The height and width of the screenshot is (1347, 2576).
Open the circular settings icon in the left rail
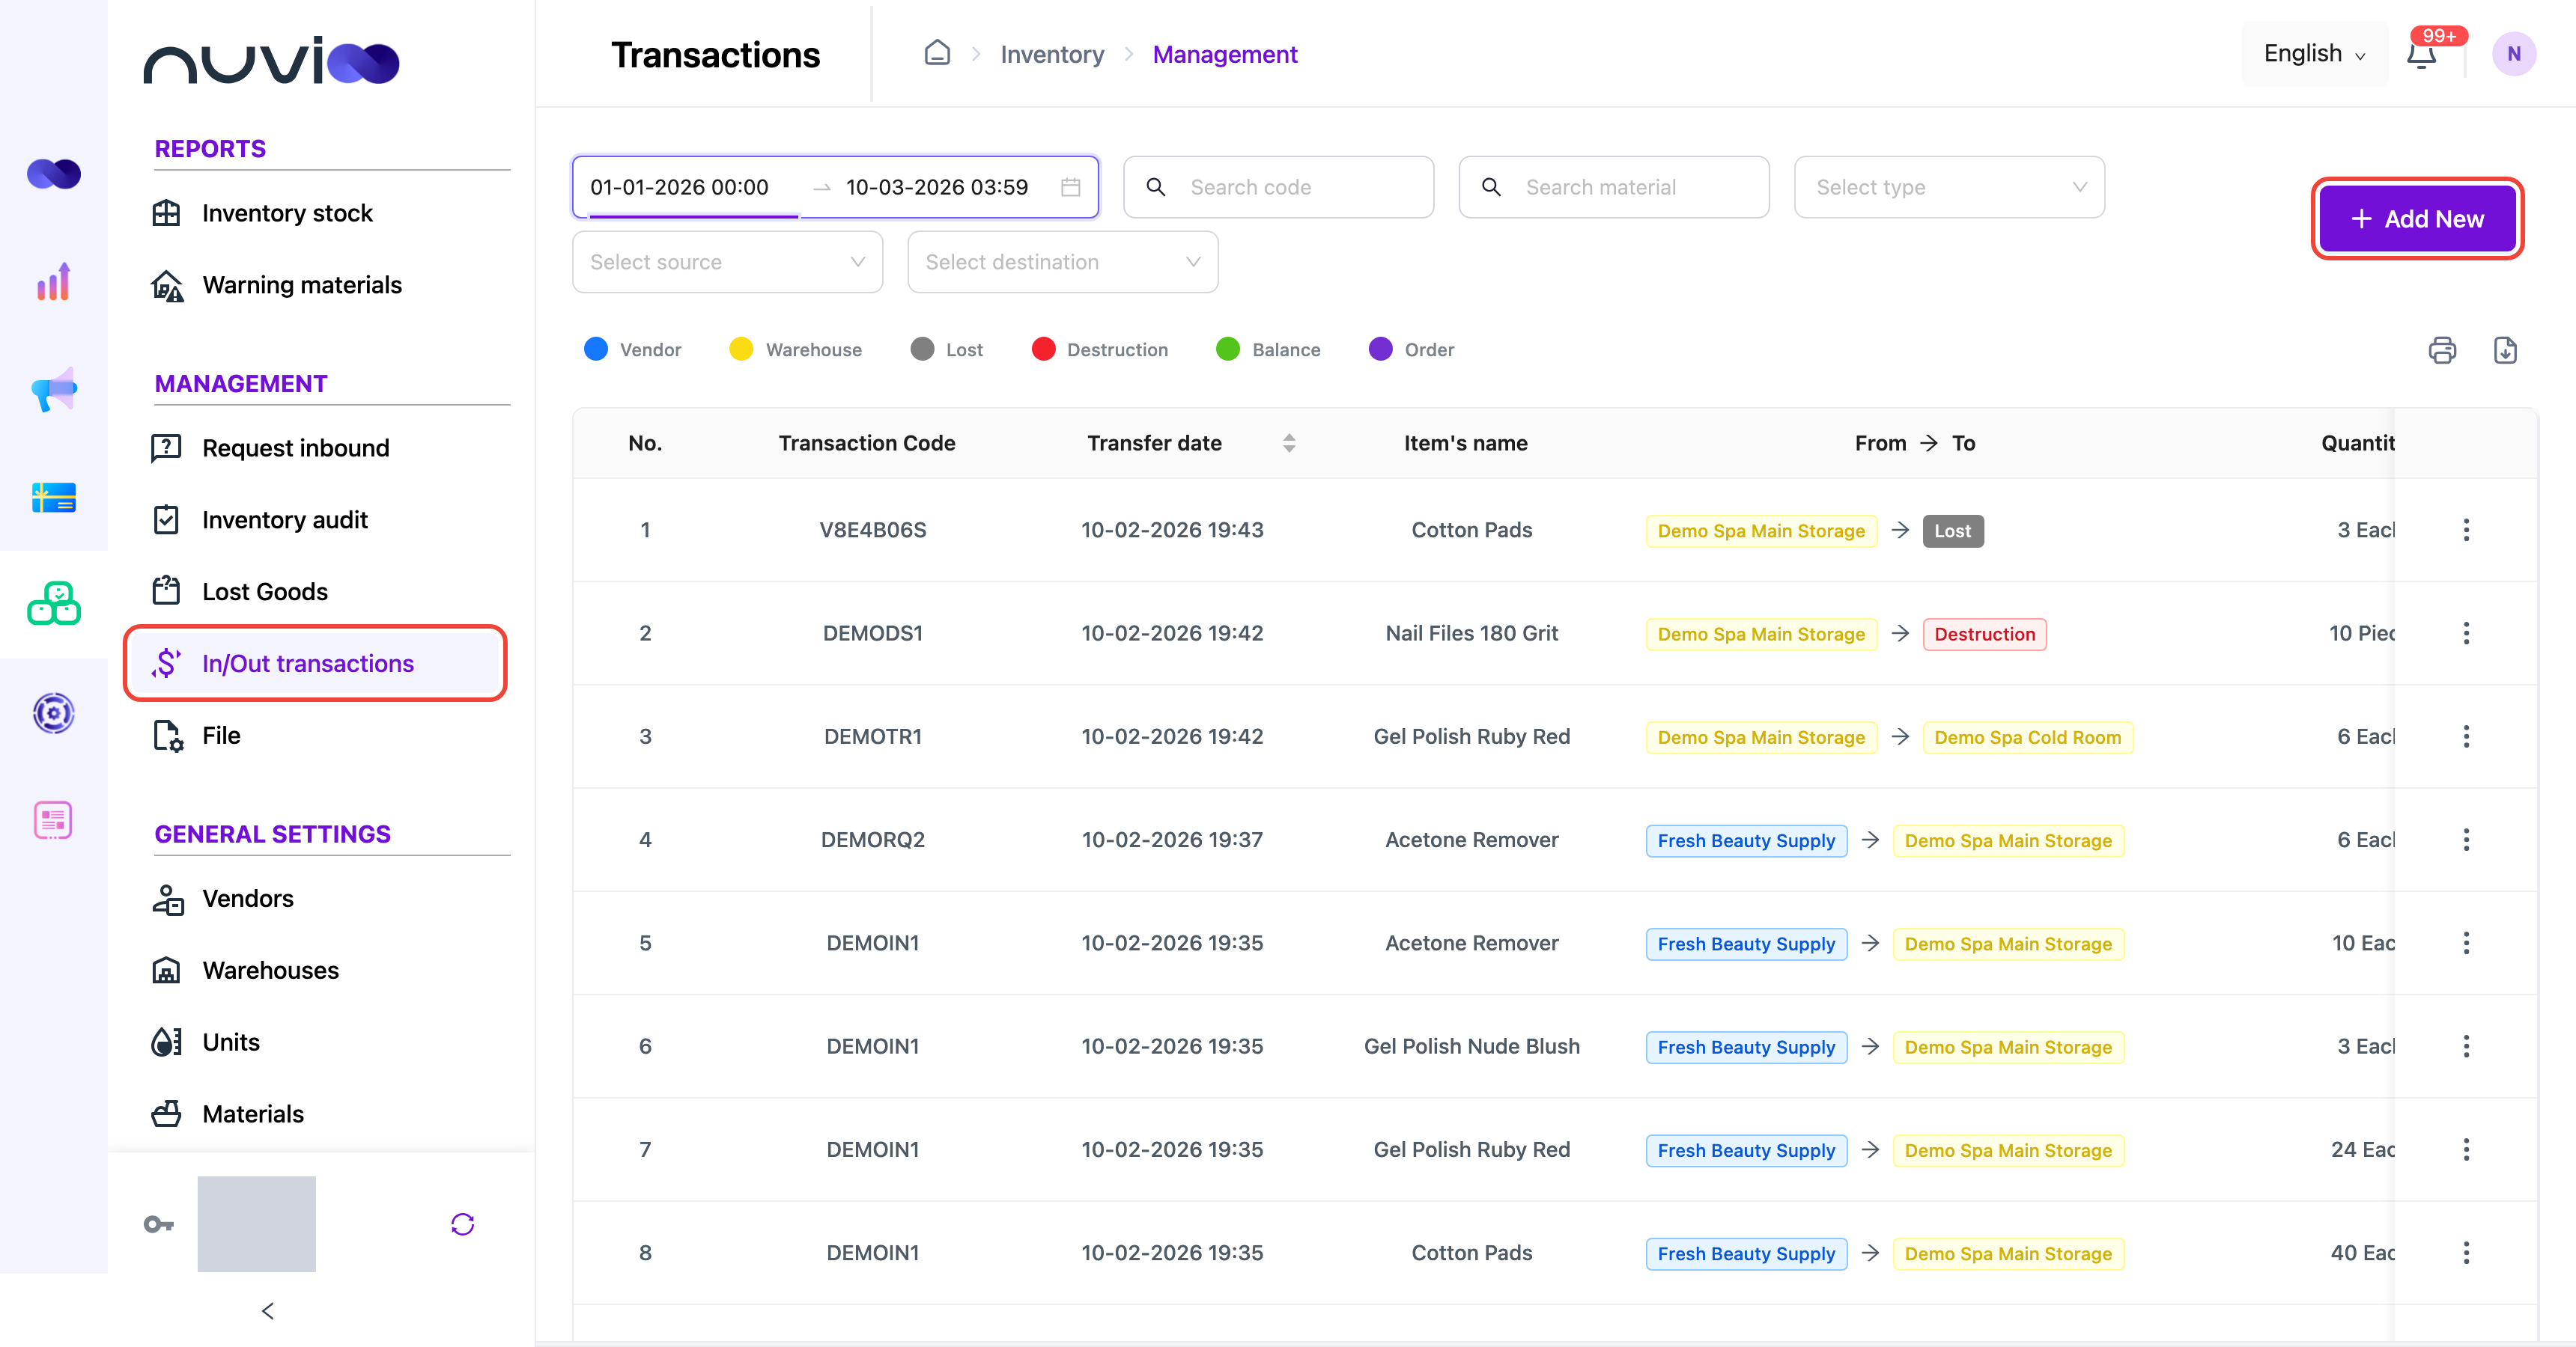click(54, 712)
